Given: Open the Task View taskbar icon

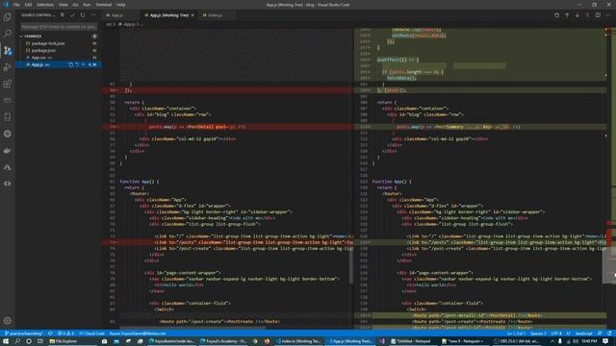Looking at the screenshot, I should coord(40,341).
